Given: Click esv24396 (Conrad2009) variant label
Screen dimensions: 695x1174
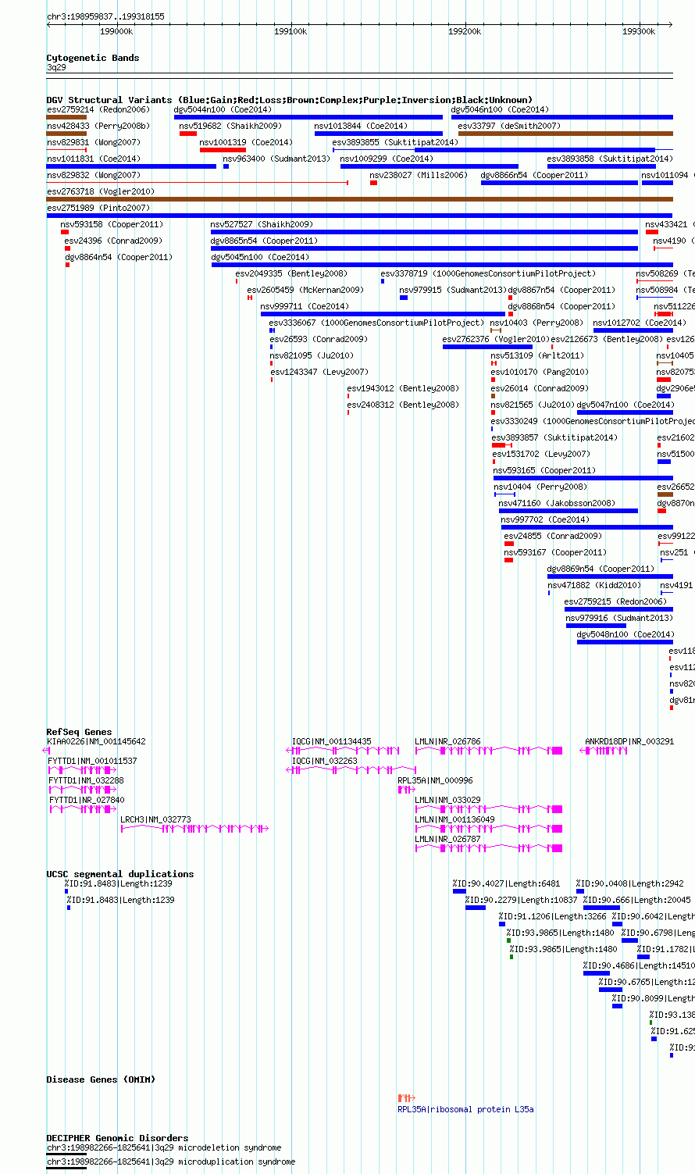Looking at the screenshot, I should coord(114,241).
